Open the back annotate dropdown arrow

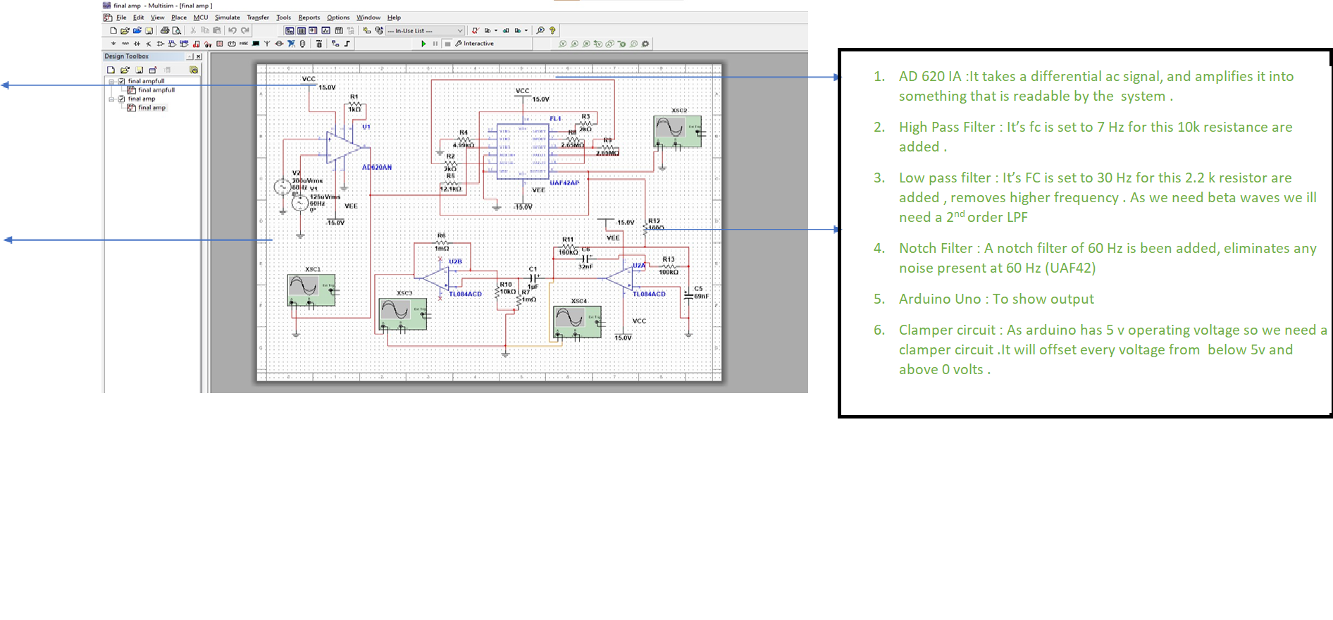[x=496, y=30]
